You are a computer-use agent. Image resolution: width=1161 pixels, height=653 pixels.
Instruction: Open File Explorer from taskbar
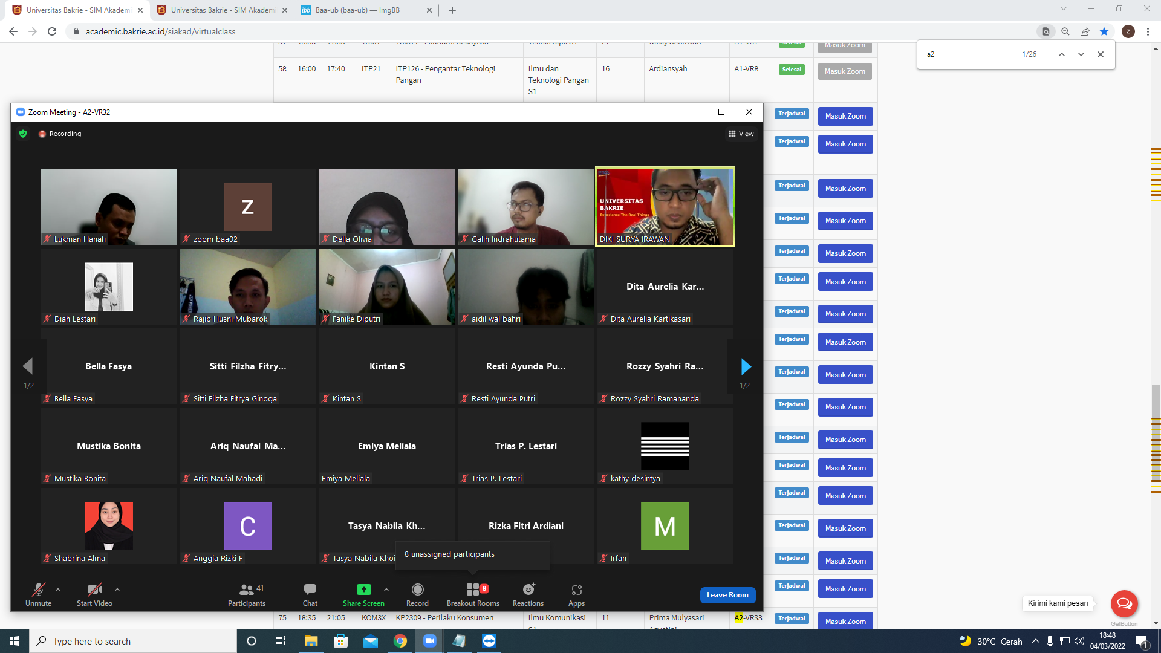311,641
